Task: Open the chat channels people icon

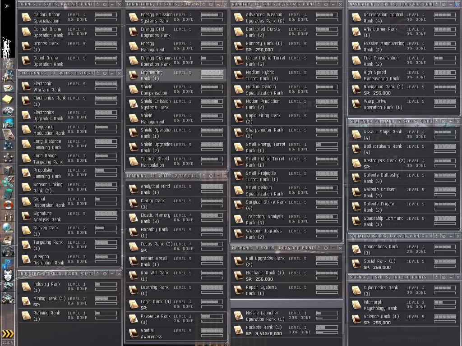Action: [8, 216]
